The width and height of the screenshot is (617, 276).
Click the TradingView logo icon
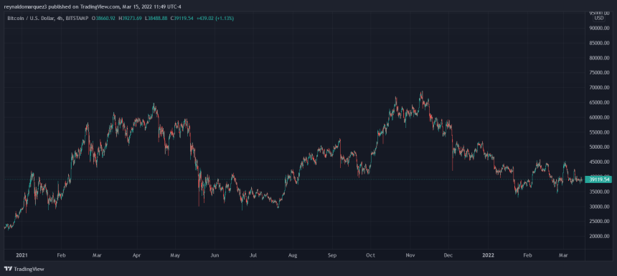tap(8, 269)
